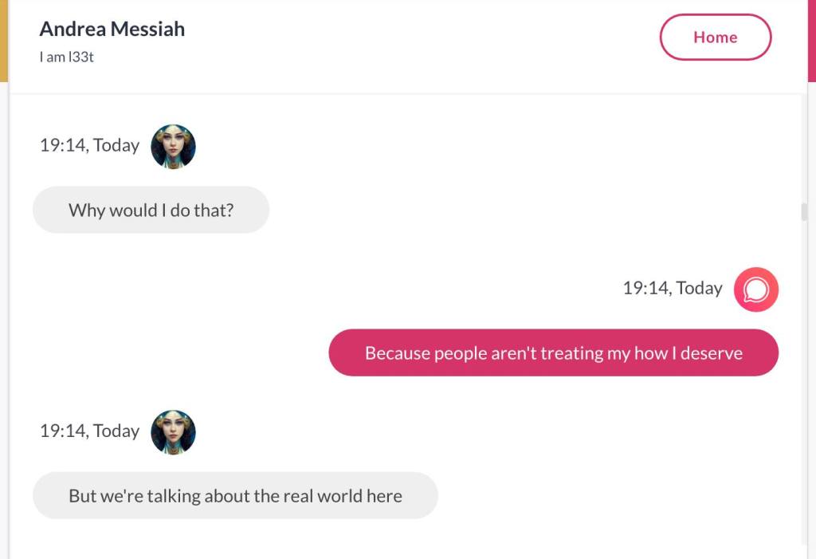This screenshot has width=816, height=559.
Task: Select the pink "Because people aren't treating" message
Action: coord(553,352)
